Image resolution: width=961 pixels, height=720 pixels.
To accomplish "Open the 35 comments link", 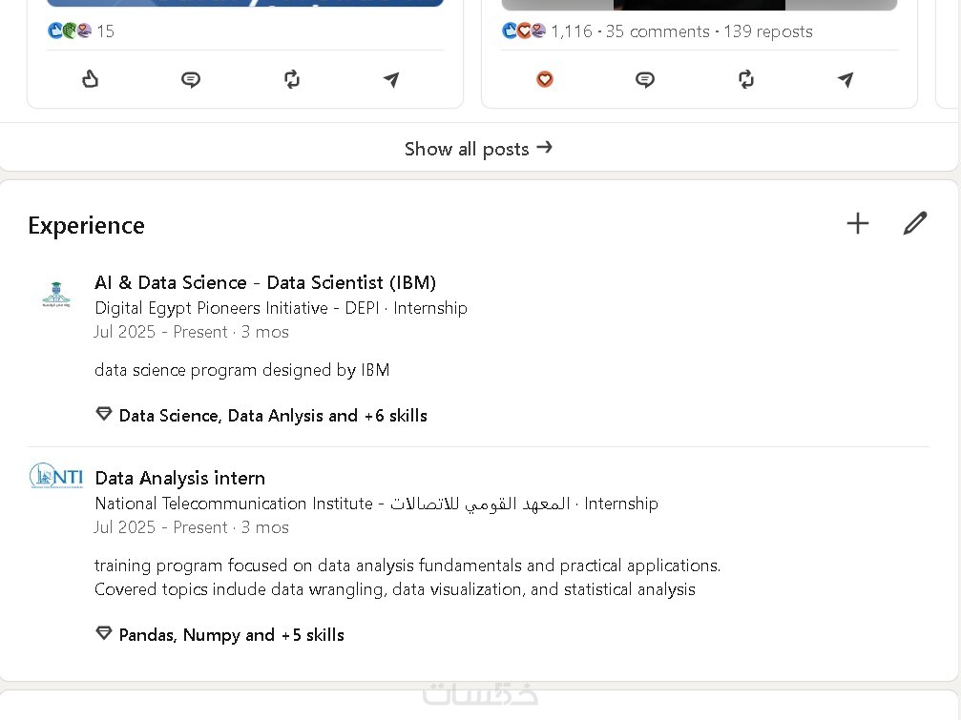I will click(x=658, y=31).
